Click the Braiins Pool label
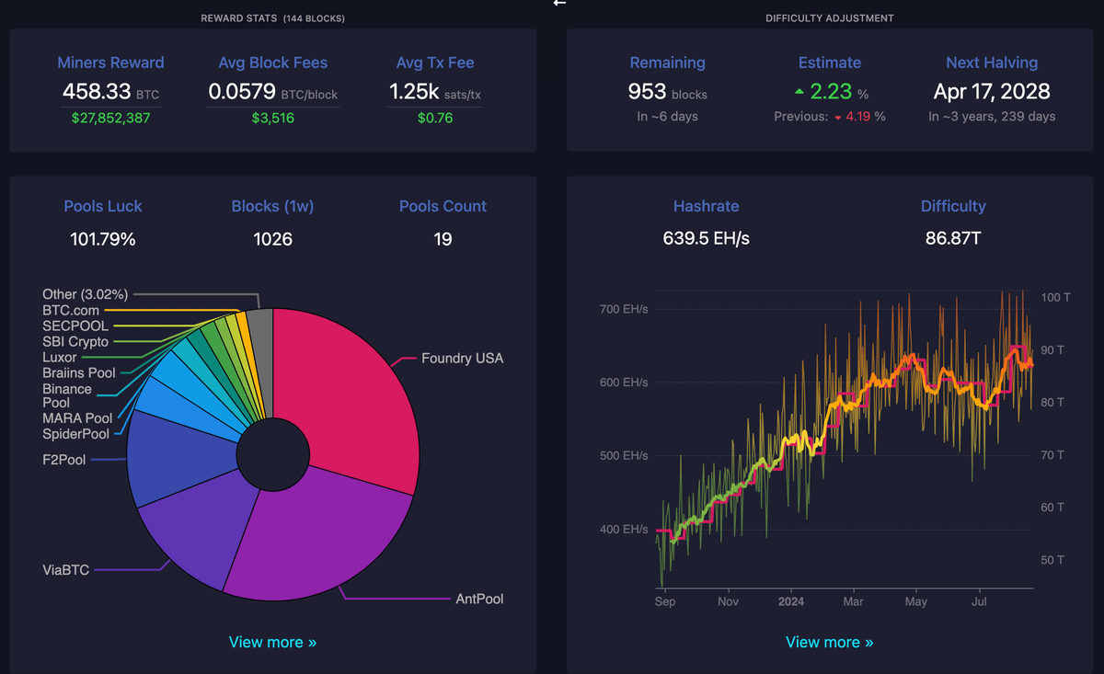Viewport: 1104px width, 674px height. click(x=79, y=372)
